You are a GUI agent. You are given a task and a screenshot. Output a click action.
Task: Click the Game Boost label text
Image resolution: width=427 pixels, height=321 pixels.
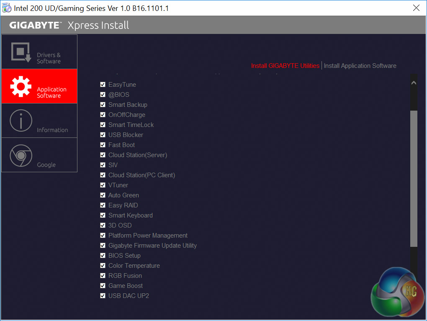pyautogui.click(x=126, y=286)
